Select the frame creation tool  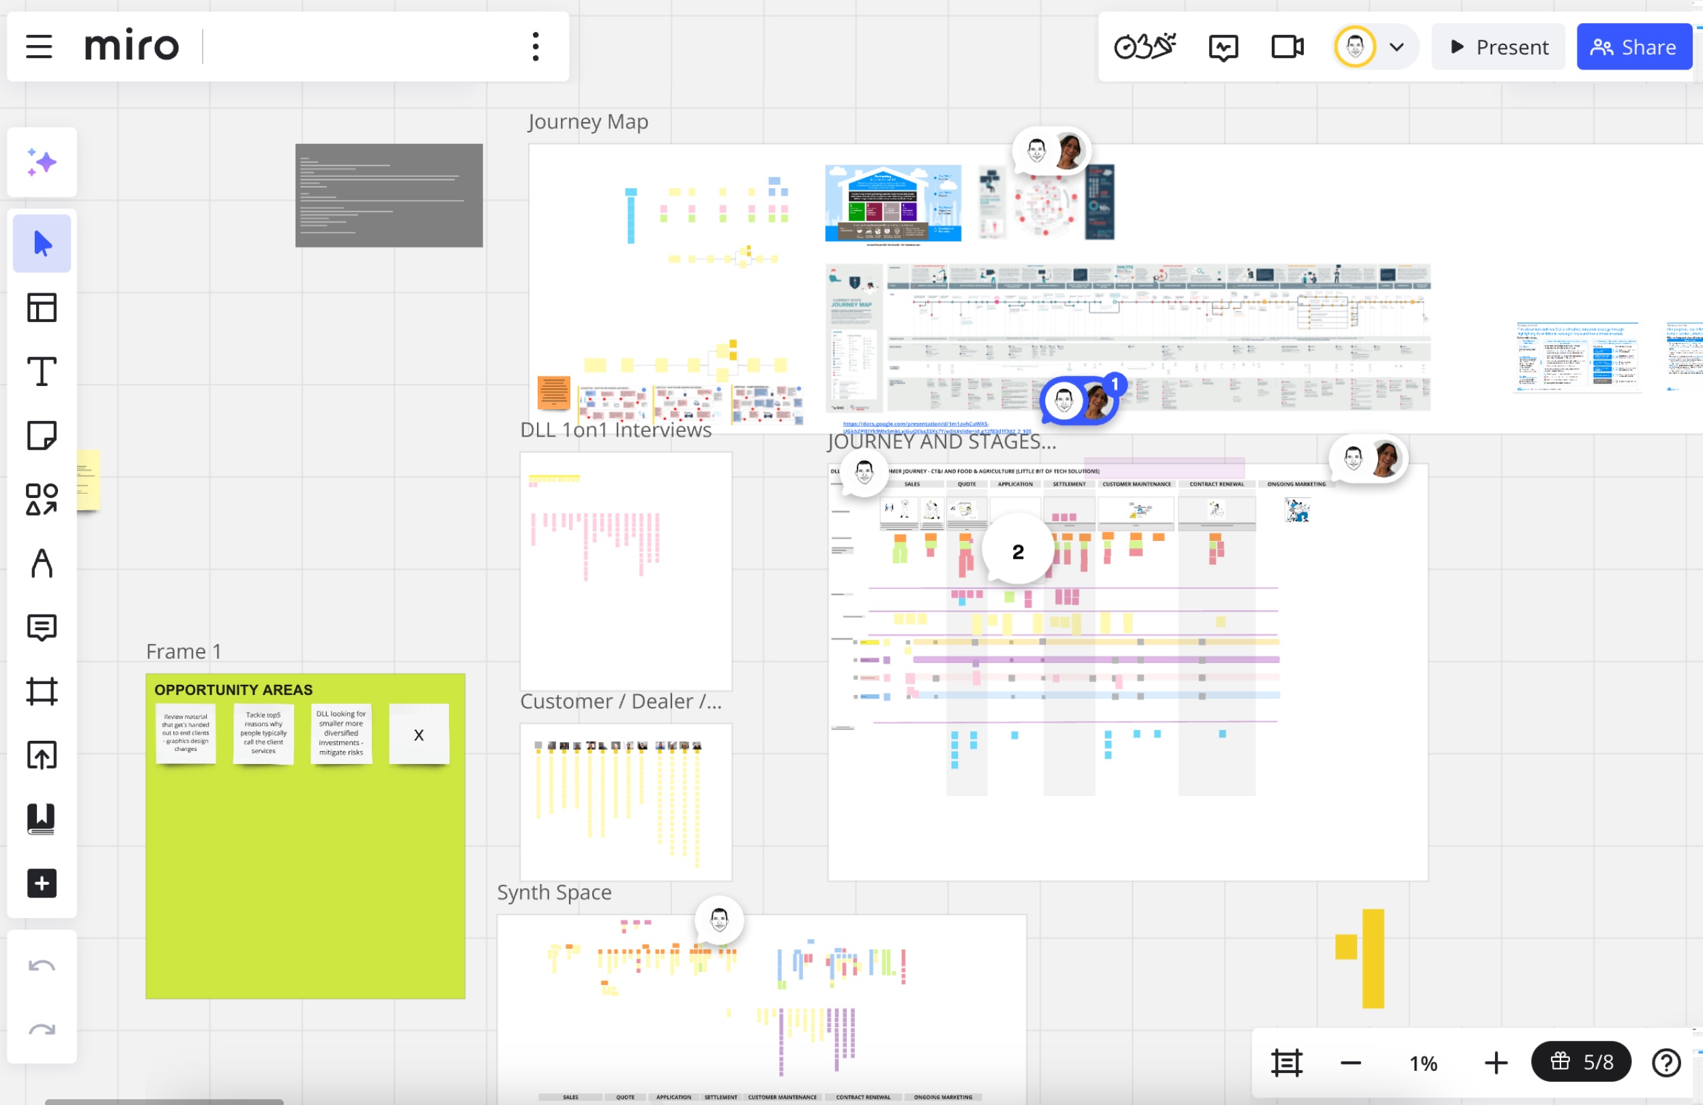click(x=41, y=691)
